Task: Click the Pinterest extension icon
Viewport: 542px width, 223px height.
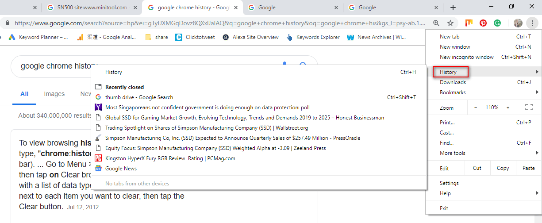Action: coord(483,23)
